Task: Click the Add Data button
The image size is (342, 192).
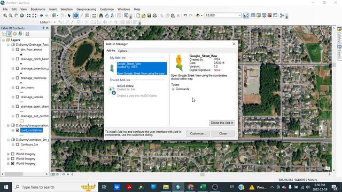Action: 198,15
